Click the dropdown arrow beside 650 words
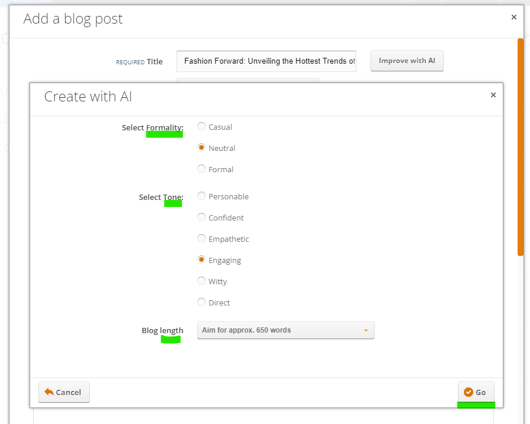530x424 pixels. coord(366,331)
